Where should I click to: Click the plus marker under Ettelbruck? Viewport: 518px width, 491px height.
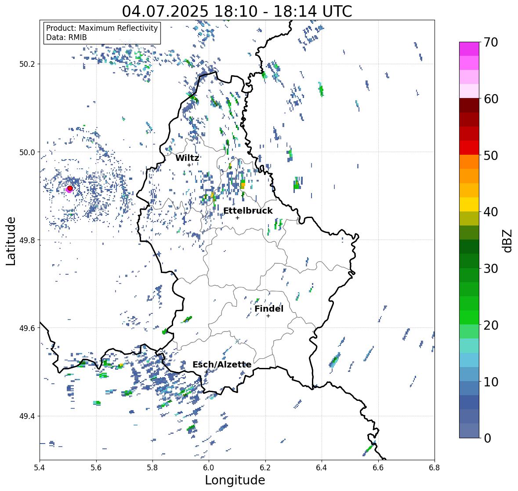click(x=237, y=218)
